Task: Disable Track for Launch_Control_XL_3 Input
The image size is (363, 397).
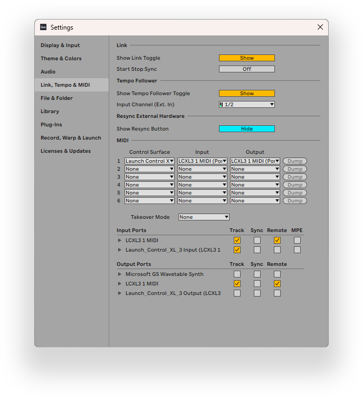Action: point(237,250)
